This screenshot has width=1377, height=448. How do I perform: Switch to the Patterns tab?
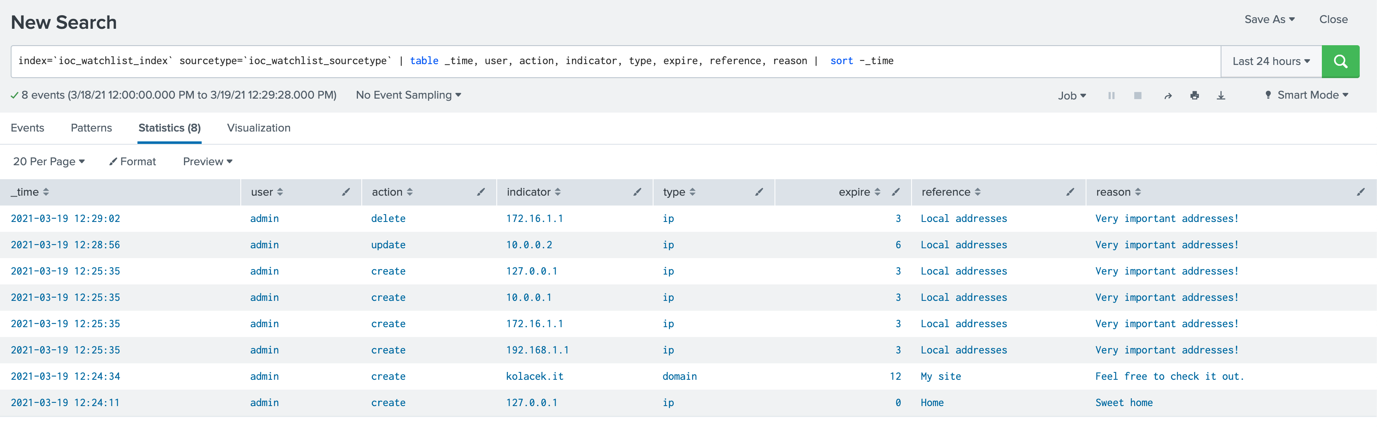91,128
